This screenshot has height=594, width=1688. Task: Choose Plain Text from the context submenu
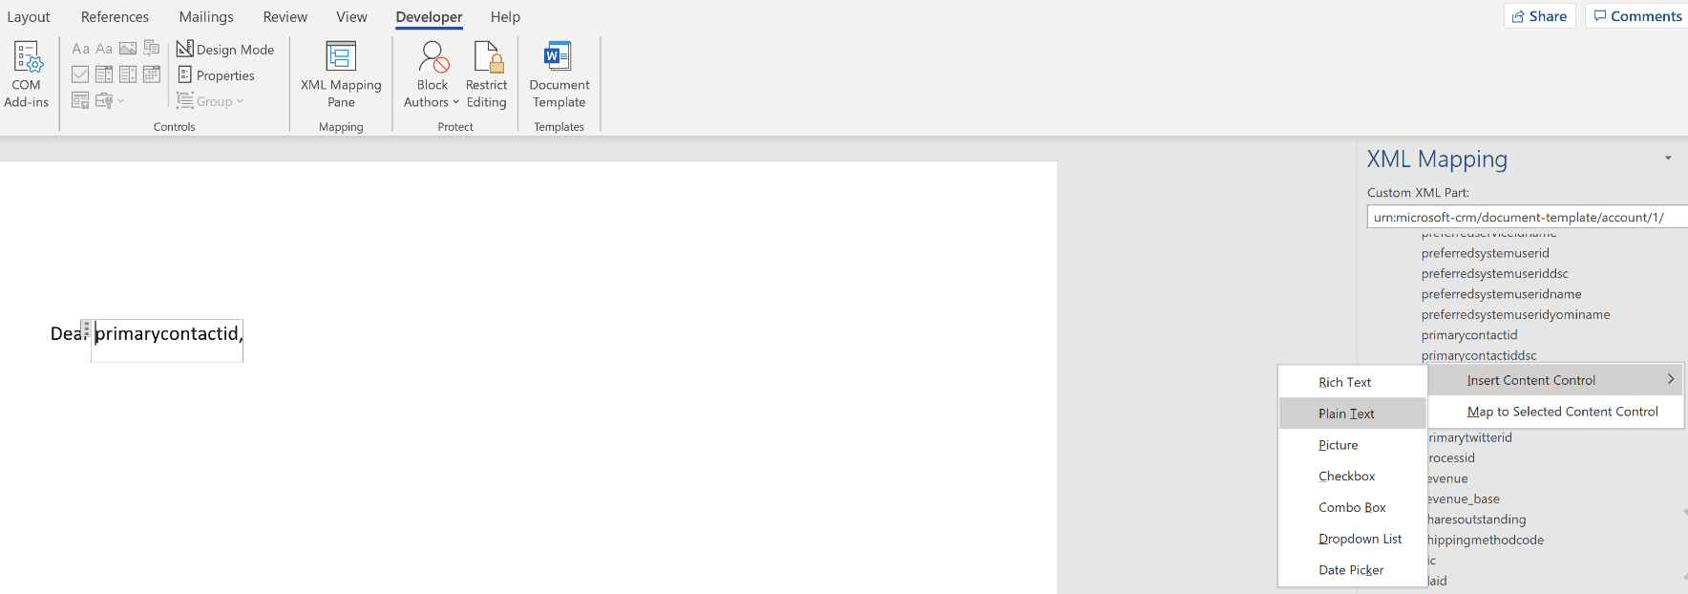1352,414
